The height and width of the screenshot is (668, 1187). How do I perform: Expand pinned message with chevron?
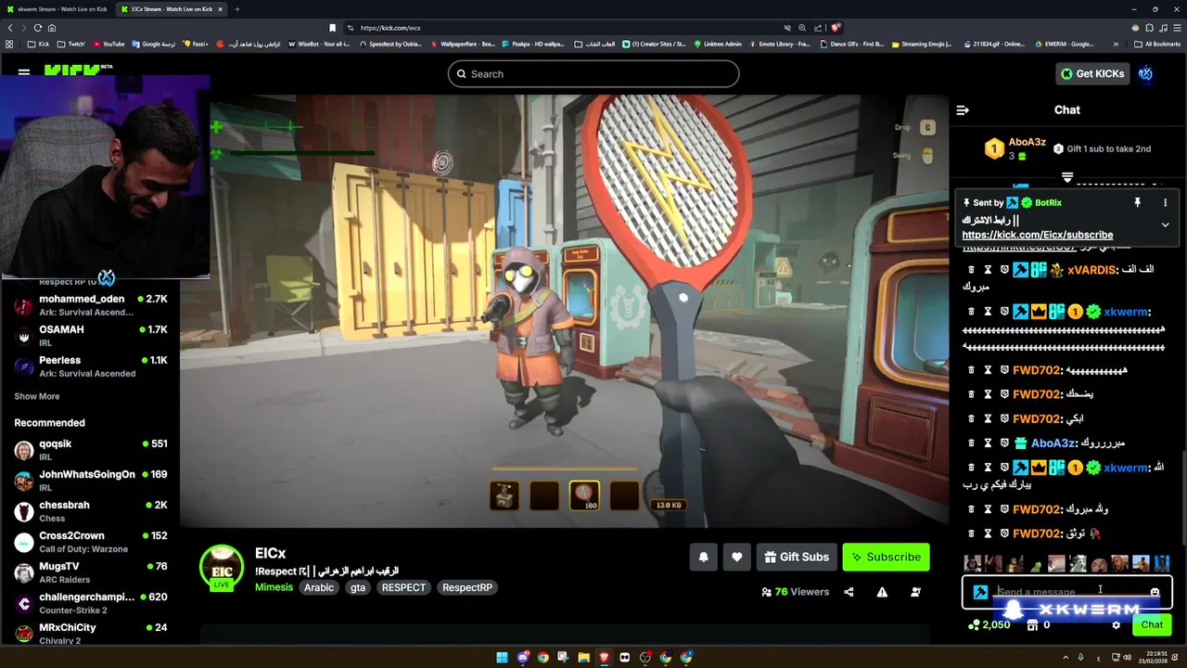pos(1165,225)
